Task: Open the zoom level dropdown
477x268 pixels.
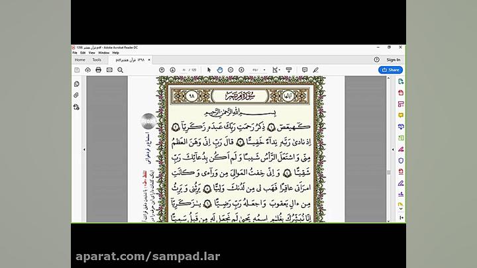Action: point(264,70)
